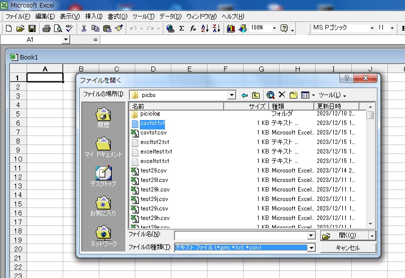This screenshot has width=405, height=278.
Task: Open お気に入り (Favorites) place in sidebar
Action: (x=103, y=206)
